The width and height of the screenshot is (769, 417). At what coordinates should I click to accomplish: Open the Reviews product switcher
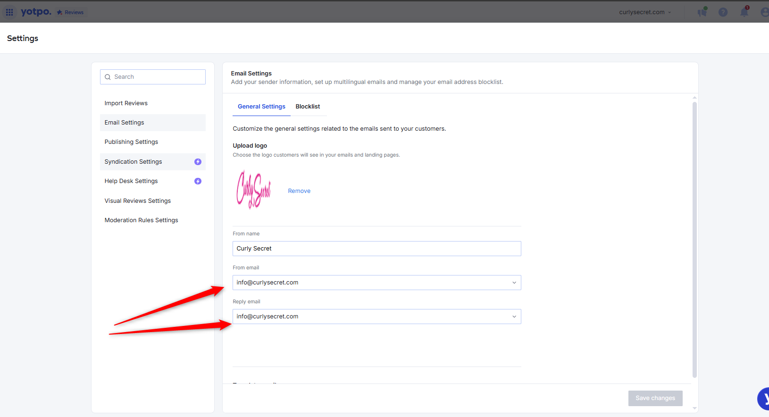[x=70, y=12]
